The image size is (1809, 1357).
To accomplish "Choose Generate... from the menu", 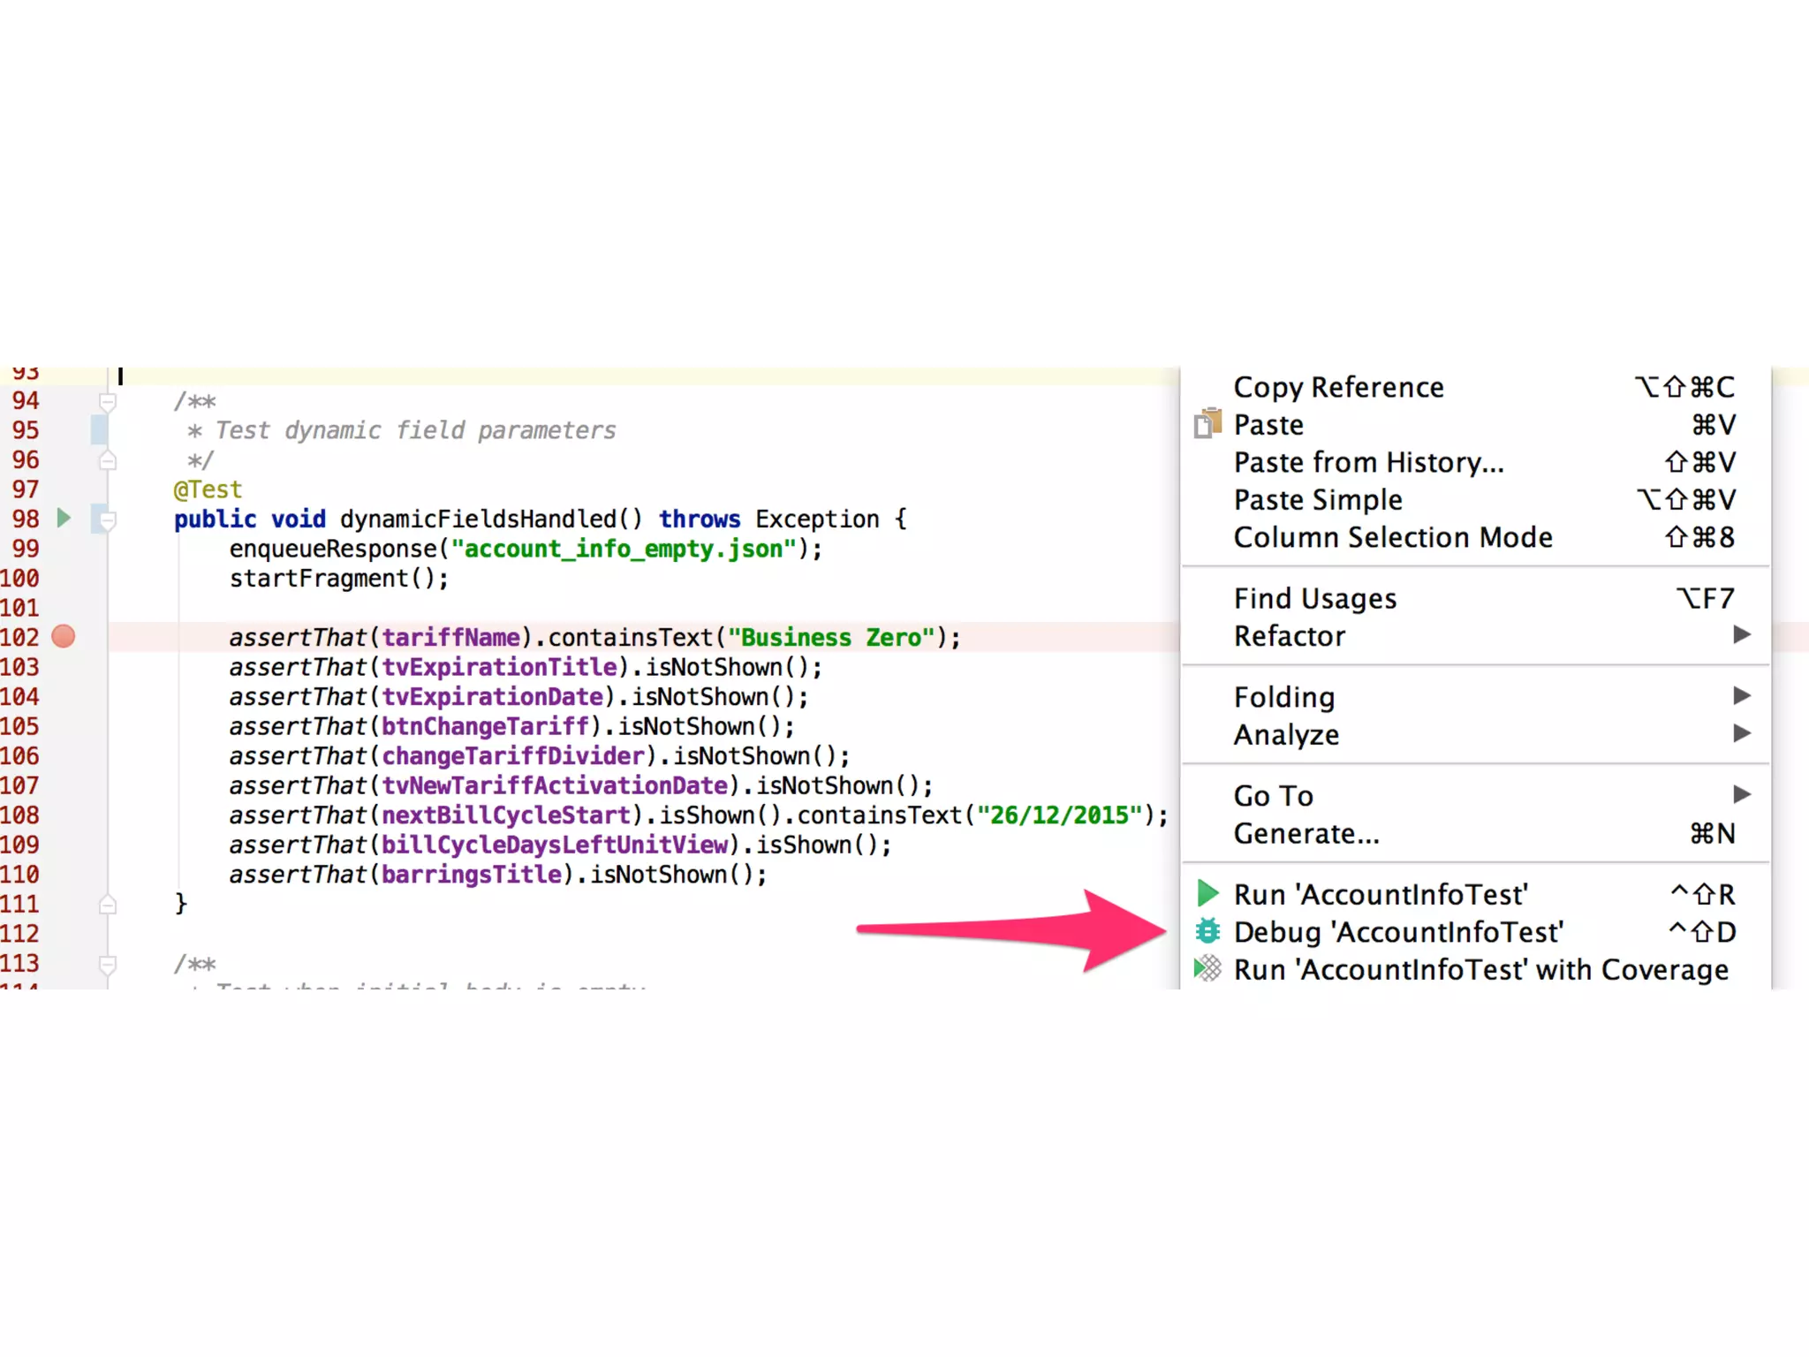I will (1306, 833).
